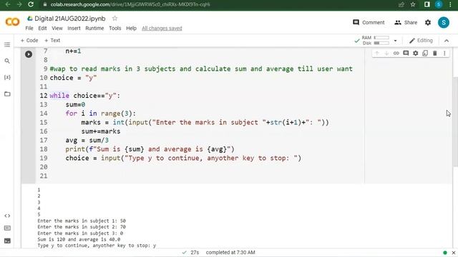Open the File menu
The height and width of the screenshot is (257, 458).
click(x=29, y=29)
